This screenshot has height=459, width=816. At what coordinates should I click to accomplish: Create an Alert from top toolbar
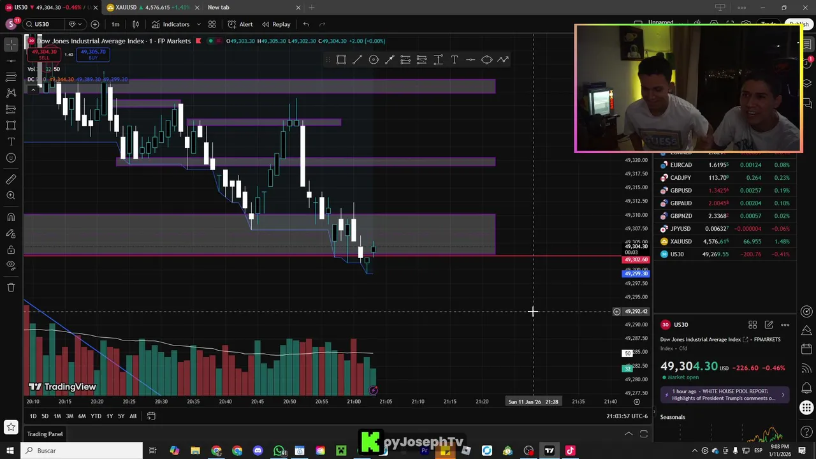point(240,24)
